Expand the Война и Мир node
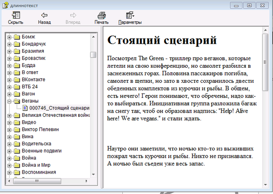The image size is (273, 194). (x=9, y=165)
